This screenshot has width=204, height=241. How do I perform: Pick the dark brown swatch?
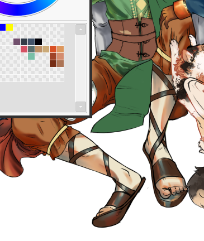pyautogui.click(x=53, y=64)
